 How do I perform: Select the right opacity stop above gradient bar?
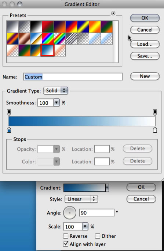(x=155, y=112)
